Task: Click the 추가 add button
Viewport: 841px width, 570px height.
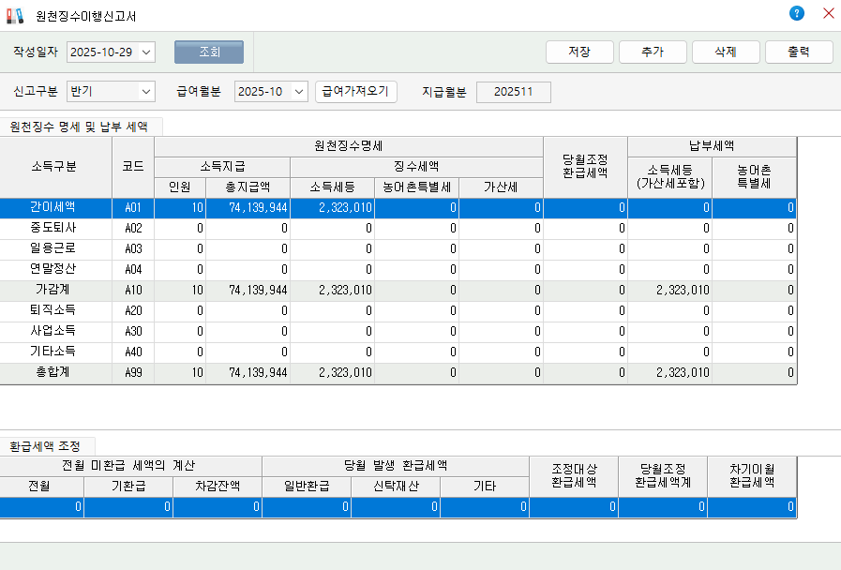Action: point(653,52)
